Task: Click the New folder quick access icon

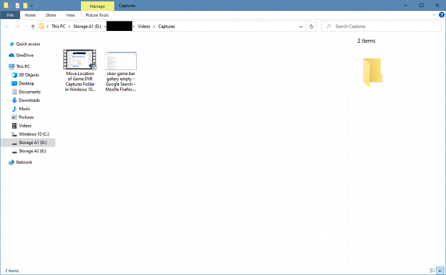Action: coord(26,5)
